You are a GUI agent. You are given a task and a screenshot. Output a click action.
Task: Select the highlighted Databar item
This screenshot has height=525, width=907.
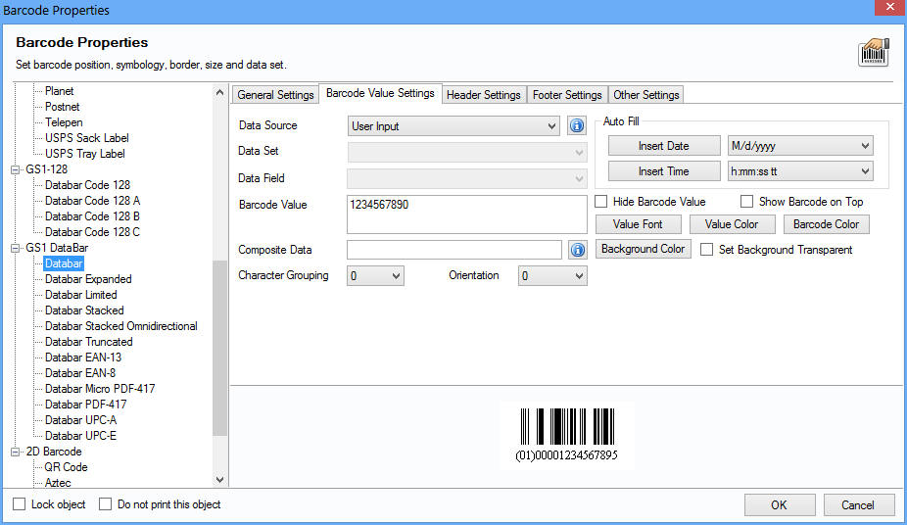click(x=64, y=263)
